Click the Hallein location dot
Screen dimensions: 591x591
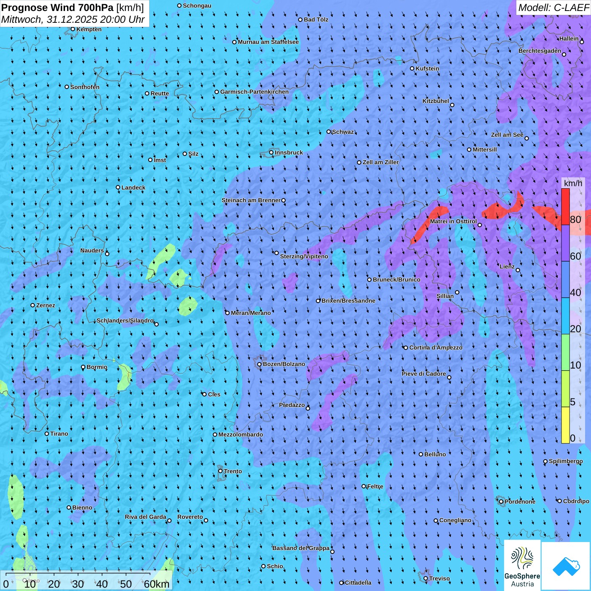582,42
